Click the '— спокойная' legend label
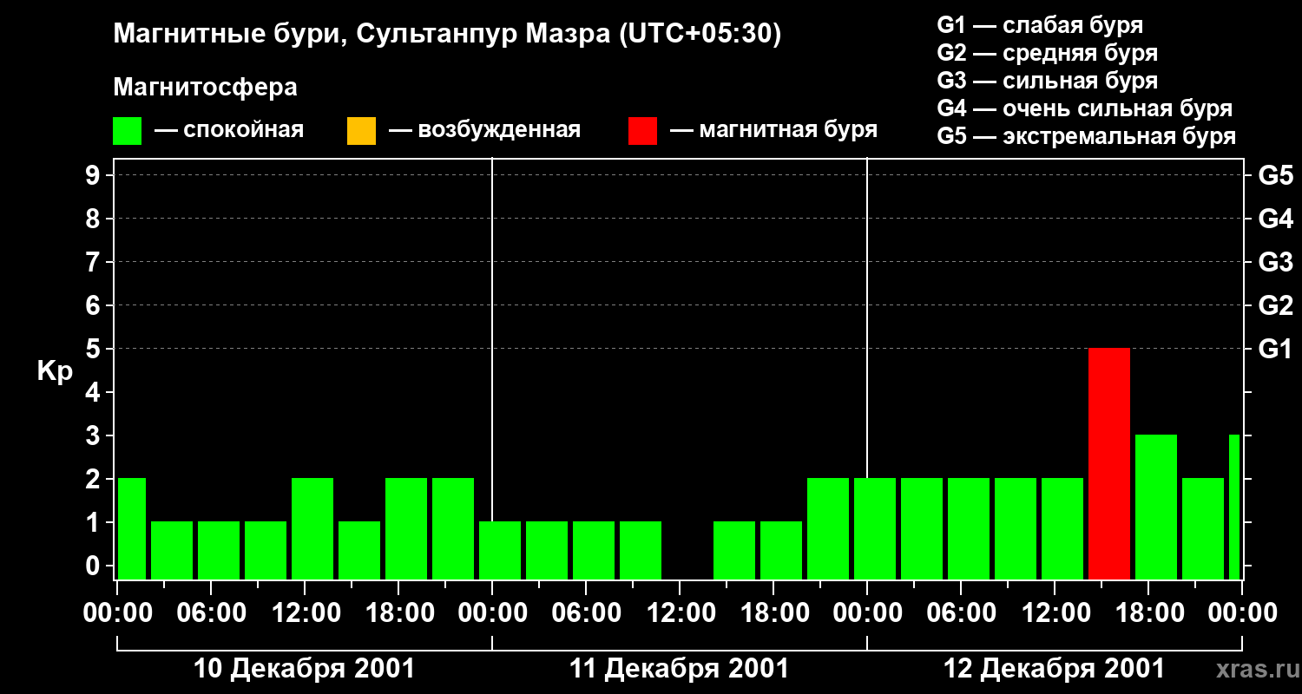 point(229,131)
